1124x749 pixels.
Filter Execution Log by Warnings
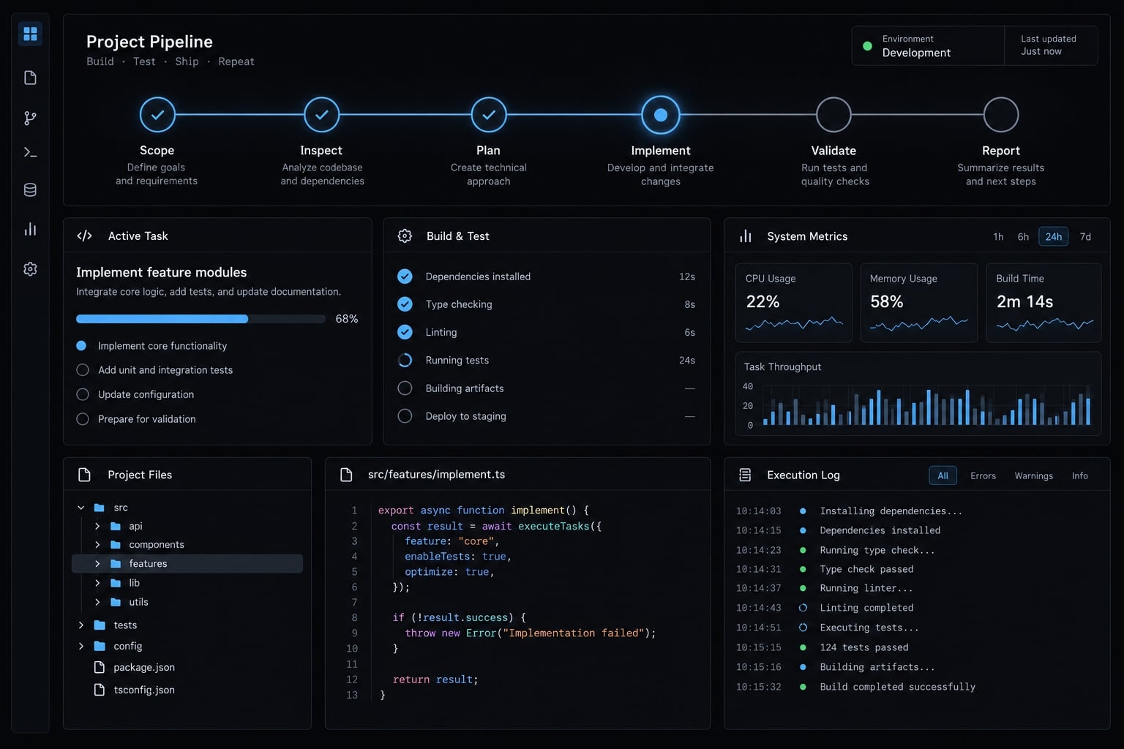point(1033,475)
